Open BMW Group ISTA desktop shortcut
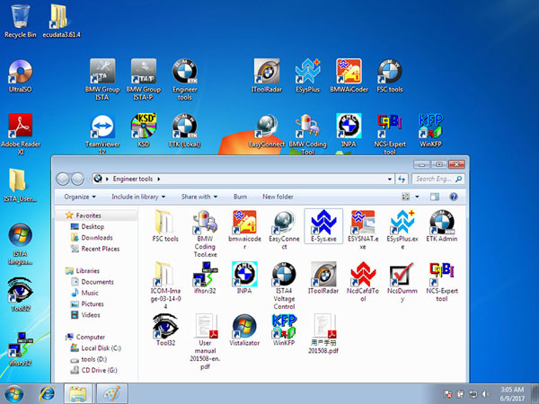 click(x=102, y=79)
